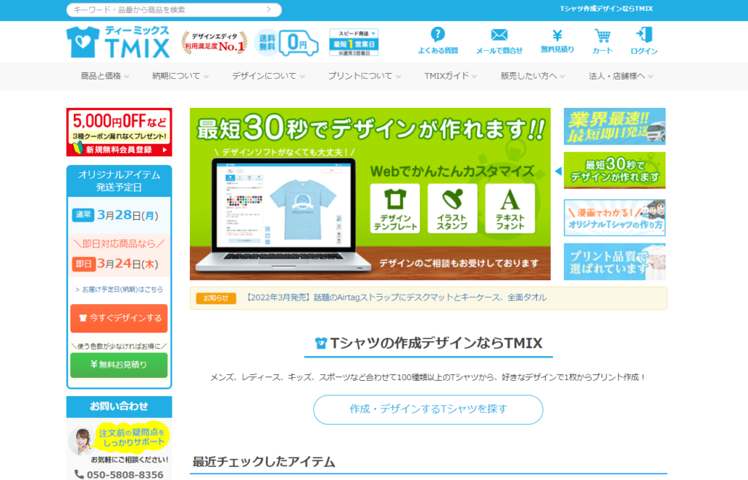Expand the 法人・店舗様へ menu
Screen dimensions: 748x480
coord(621,76)
